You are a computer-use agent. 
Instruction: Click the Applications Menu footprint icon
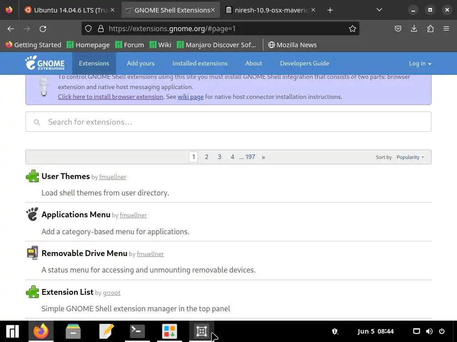[x=32, y=214]
